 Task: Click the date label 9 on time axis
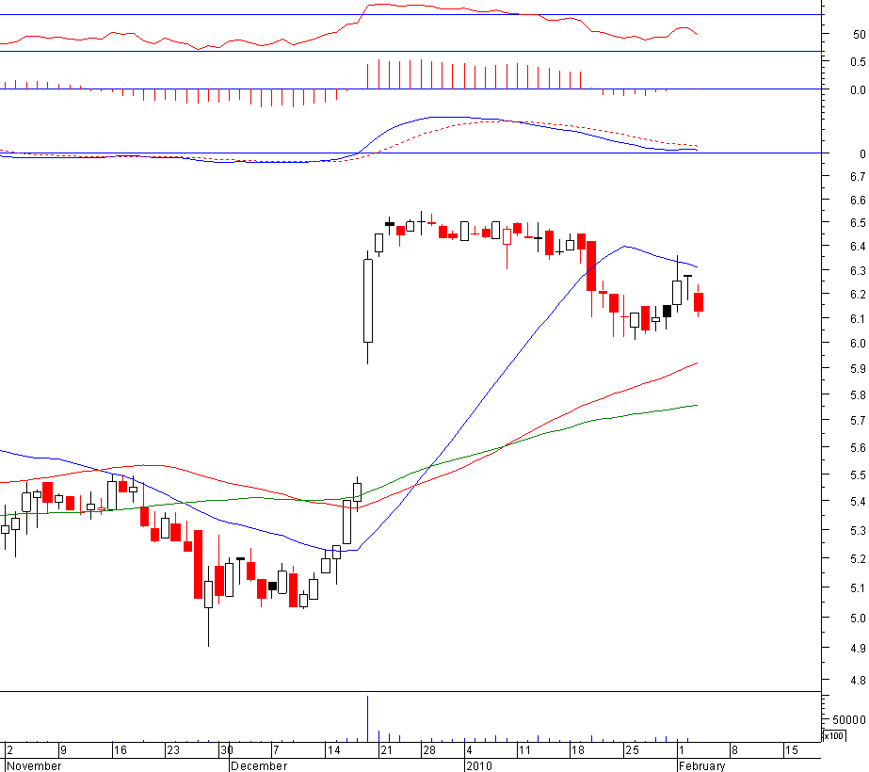63,750
